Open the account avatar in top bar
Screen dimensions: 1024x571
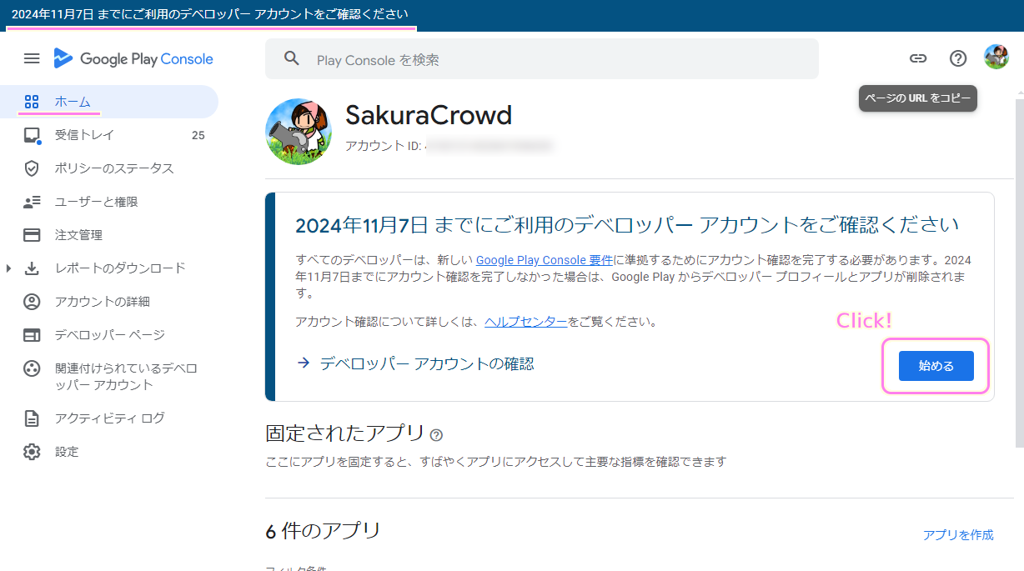click(996, 58)
